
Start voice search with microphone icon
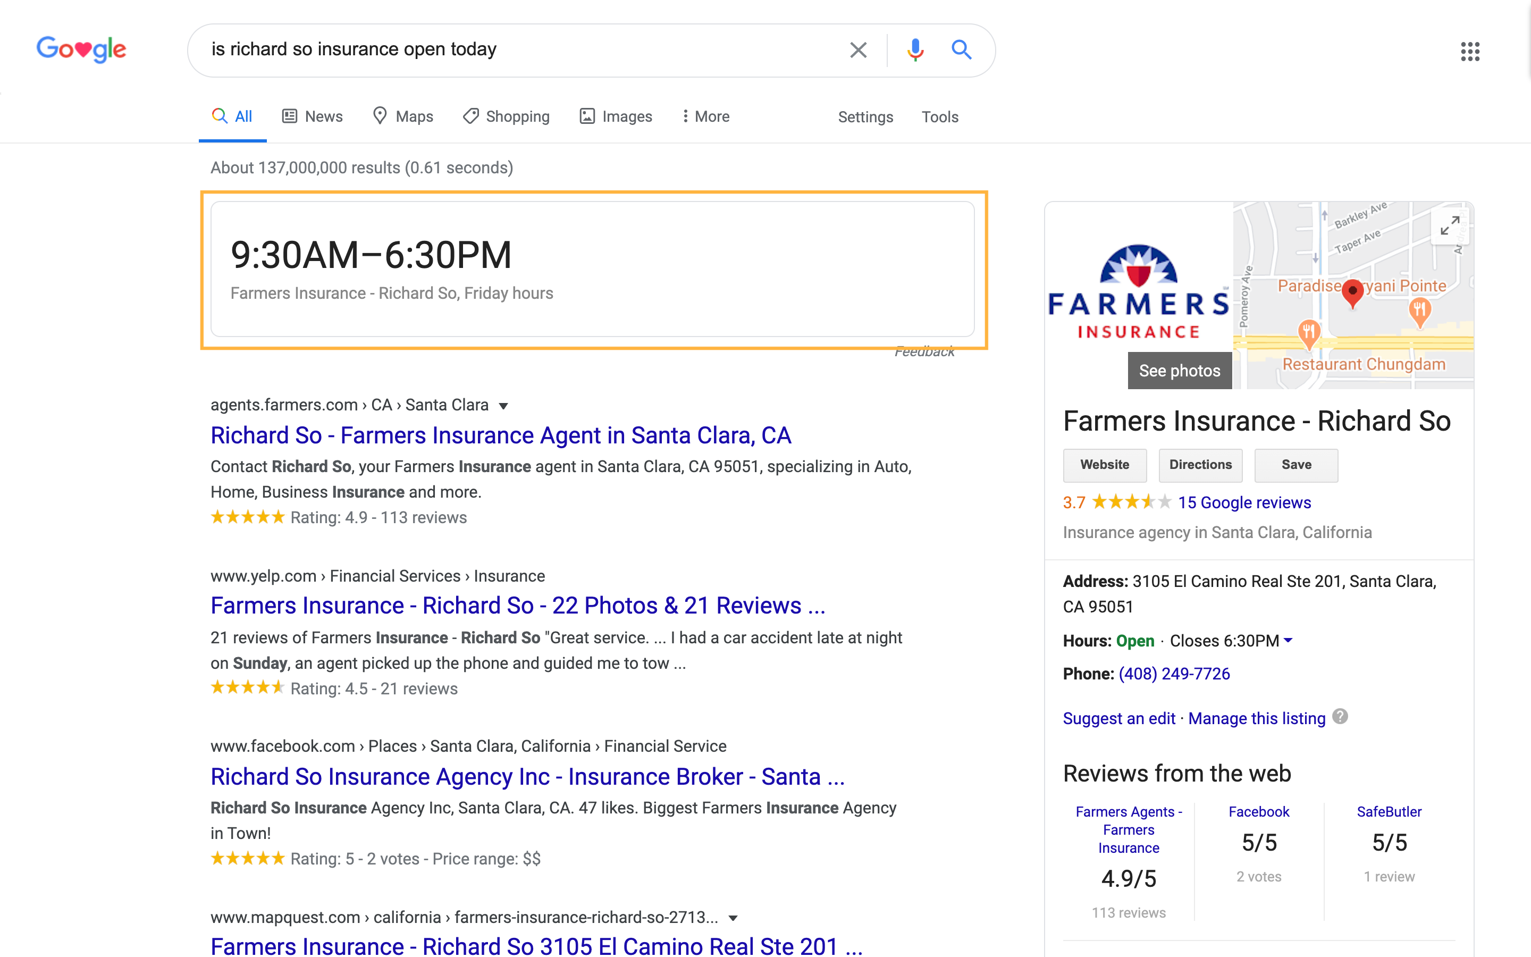[x=915, y=50]
